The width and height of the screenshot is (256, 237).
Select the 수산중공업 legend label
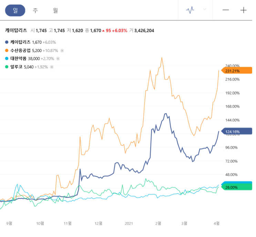20,50
